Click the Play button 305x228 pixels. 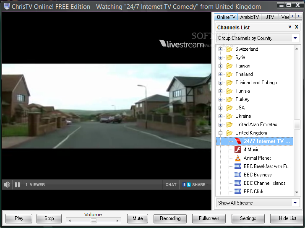19,218
